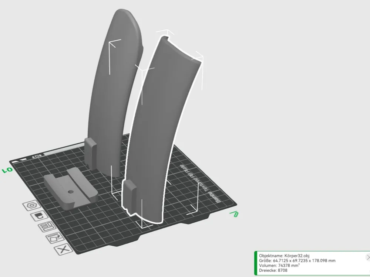Image resolution: width=370 pixels, height=277 pixels.
Task: Click the 'Objektname: Körper32.obj' text line
Action: click(x=284, y=256)
